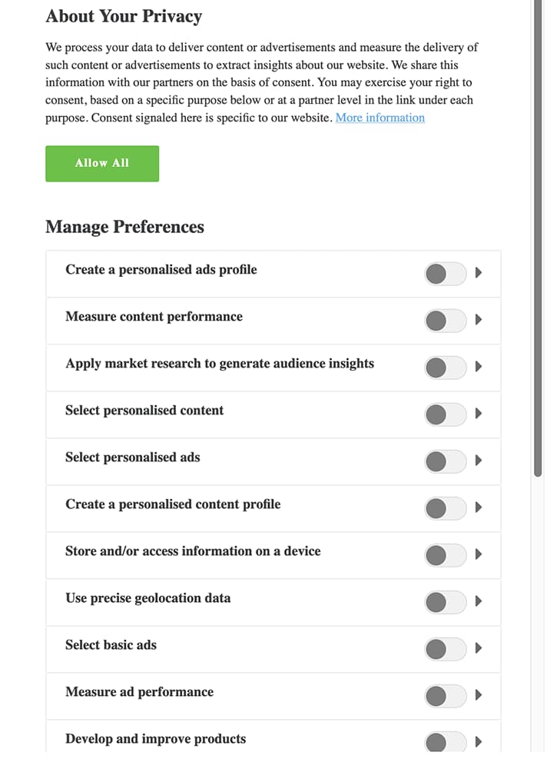Enable Store and/or access information on a device

point(446,555)
